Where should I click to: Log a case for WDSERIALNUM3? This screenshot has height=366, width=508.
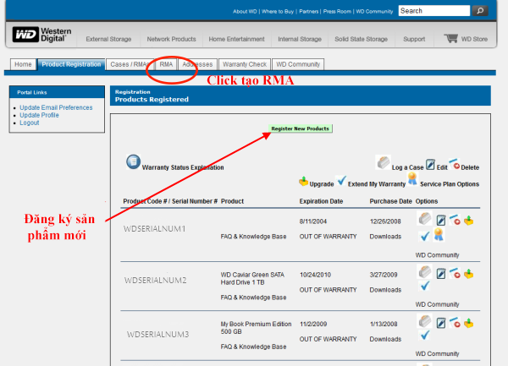(x=424, y=321)
